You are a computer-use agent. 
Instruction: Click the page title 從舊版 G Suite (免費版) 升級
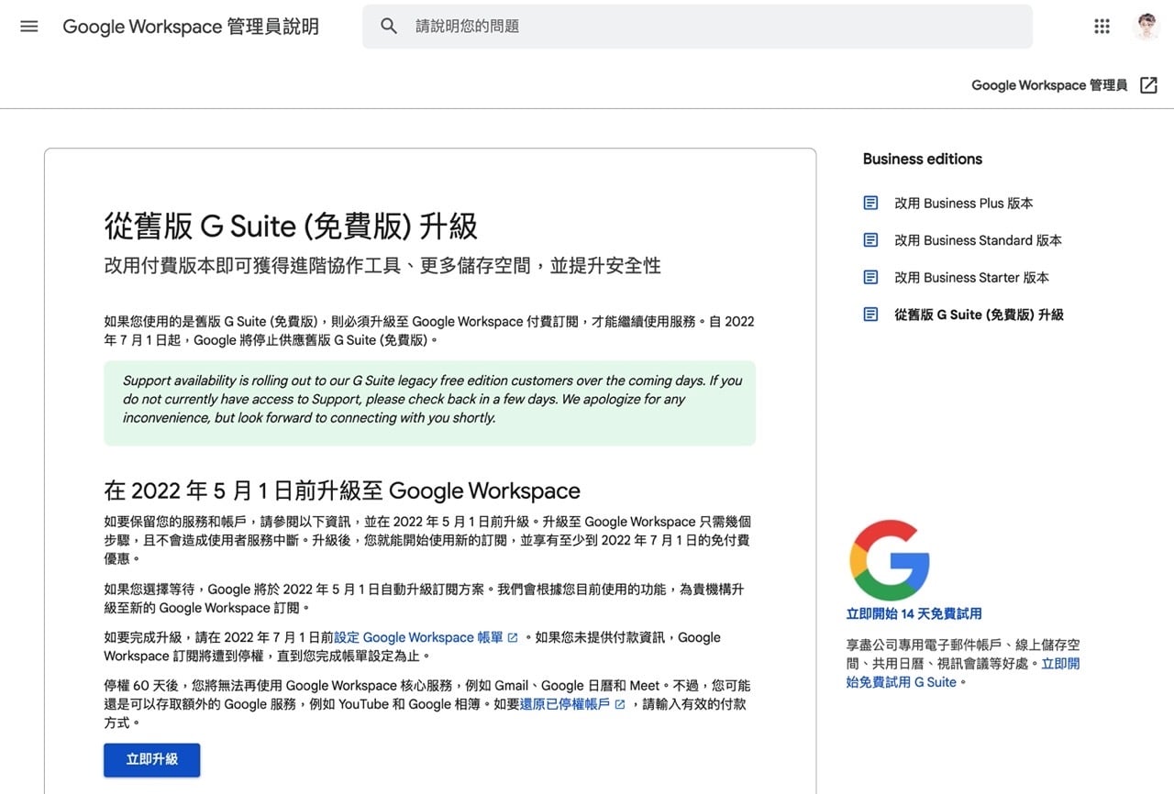pos(291,226)
